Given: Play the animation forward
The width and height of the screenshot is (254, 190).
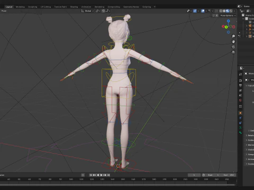Looking at the screenshot, I should tap(102, 175).
